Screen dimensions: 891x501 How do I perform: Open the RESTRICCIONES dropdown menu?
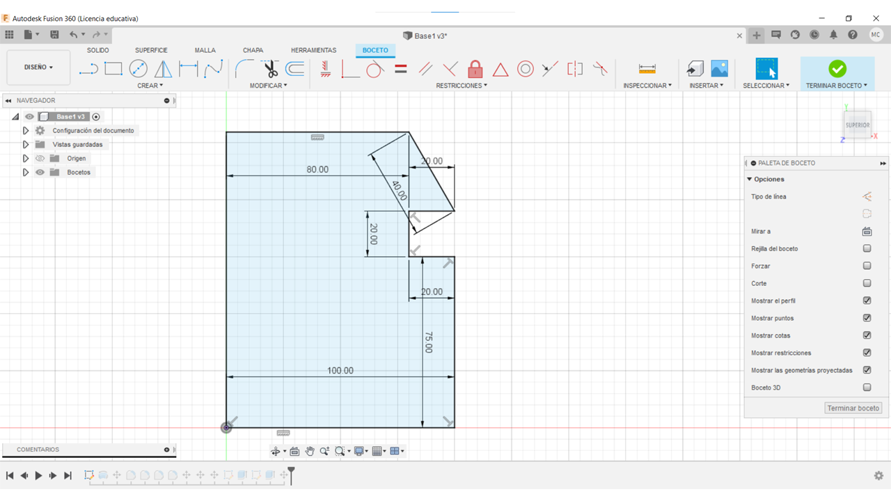tap(462, 86)
